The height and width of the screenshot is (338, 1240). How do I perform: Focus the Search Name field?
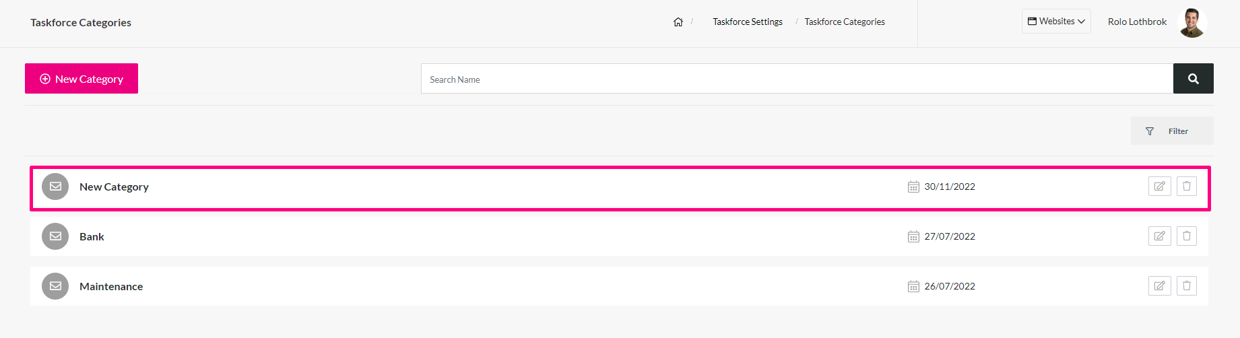tap(797, 79)
